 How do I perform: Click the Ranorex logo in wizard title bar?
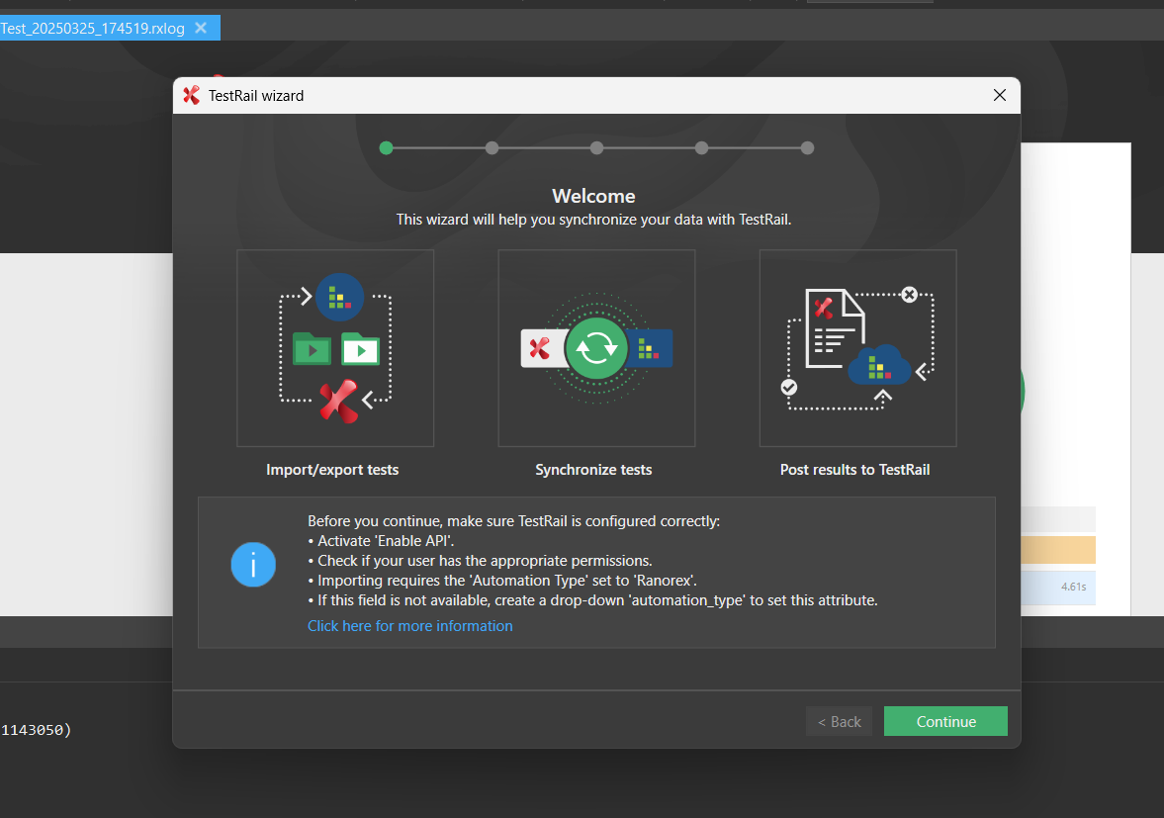coord(192,96)
